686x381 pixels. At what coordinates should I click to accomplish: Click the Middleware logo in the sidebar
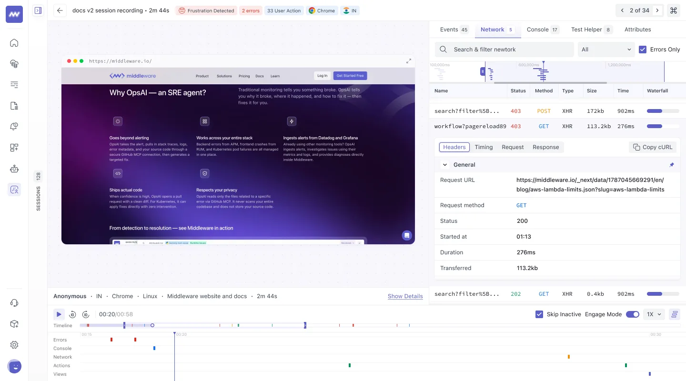click(14, 14)
